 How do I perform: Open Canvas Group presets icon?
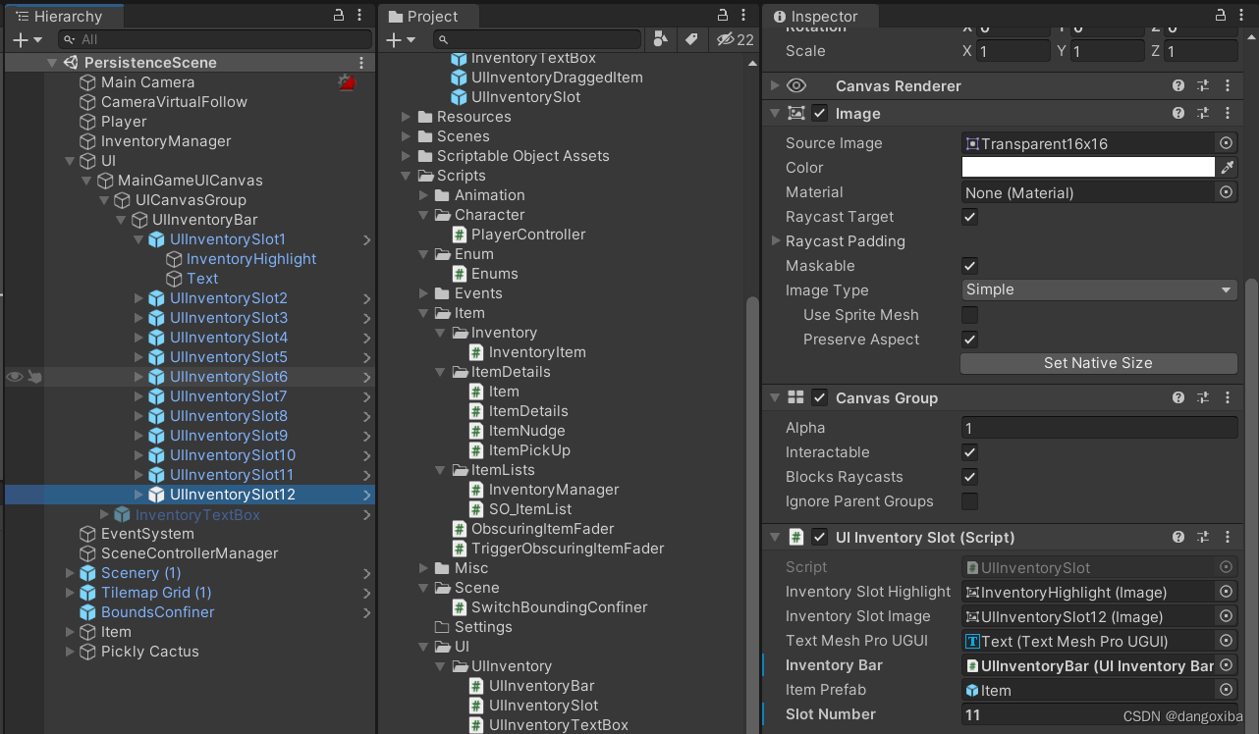(x=1203, y=398)
